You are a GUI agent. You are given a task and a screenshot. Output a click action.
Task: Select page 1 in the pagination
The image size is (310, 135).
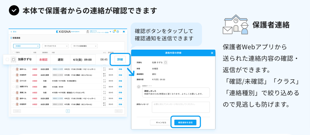click(x=68, y=111)
